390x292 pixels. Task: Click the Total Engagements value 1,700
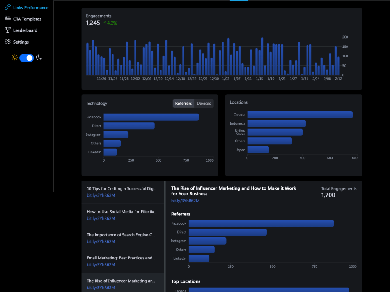tap(328, 195)
